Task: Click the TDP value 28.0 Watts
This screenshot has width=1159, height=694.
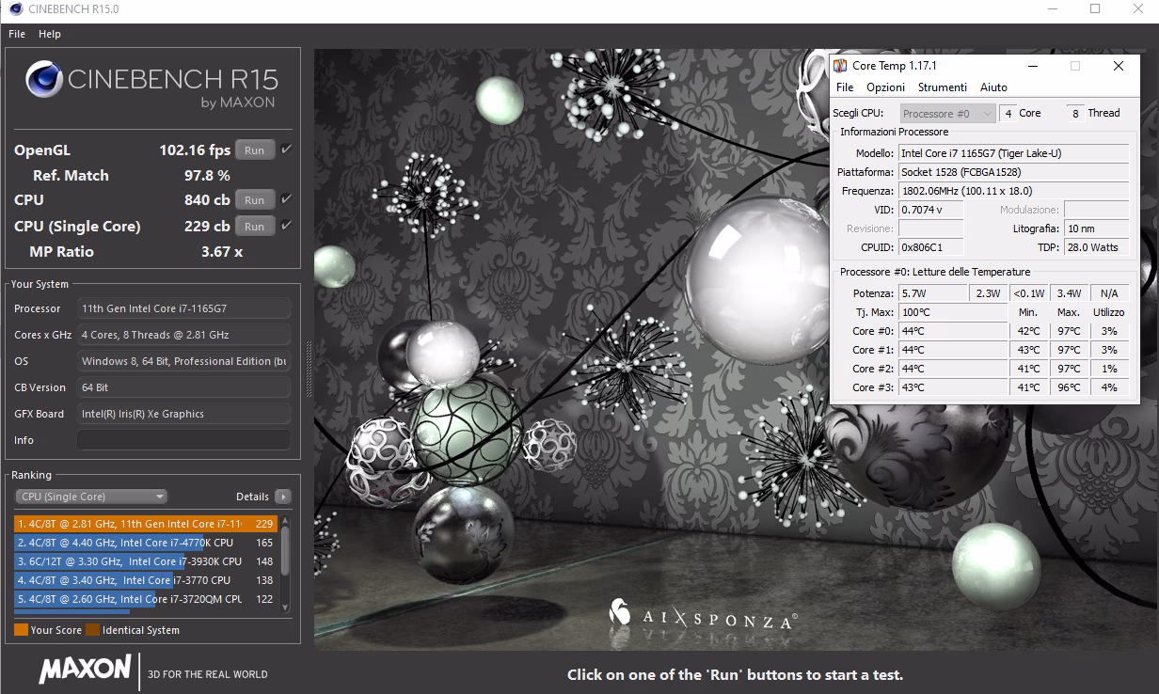Action: pos(1097,247)
